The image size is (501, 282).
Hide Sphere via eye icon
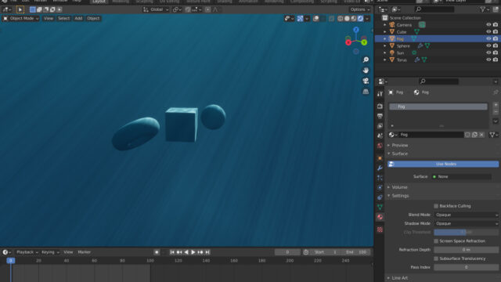[x=488, y=45]
